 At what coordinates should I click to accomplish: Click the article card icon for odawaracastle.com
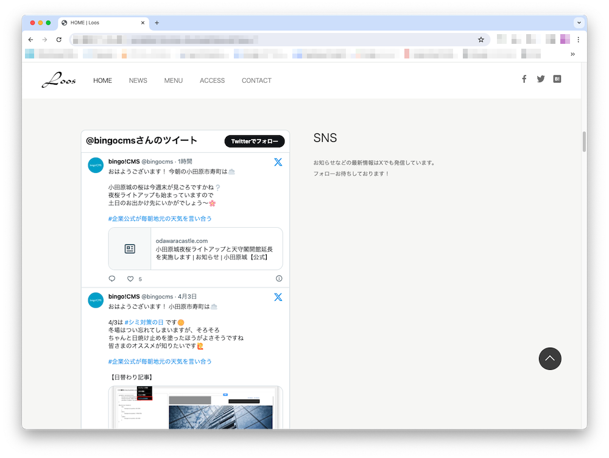130,248
